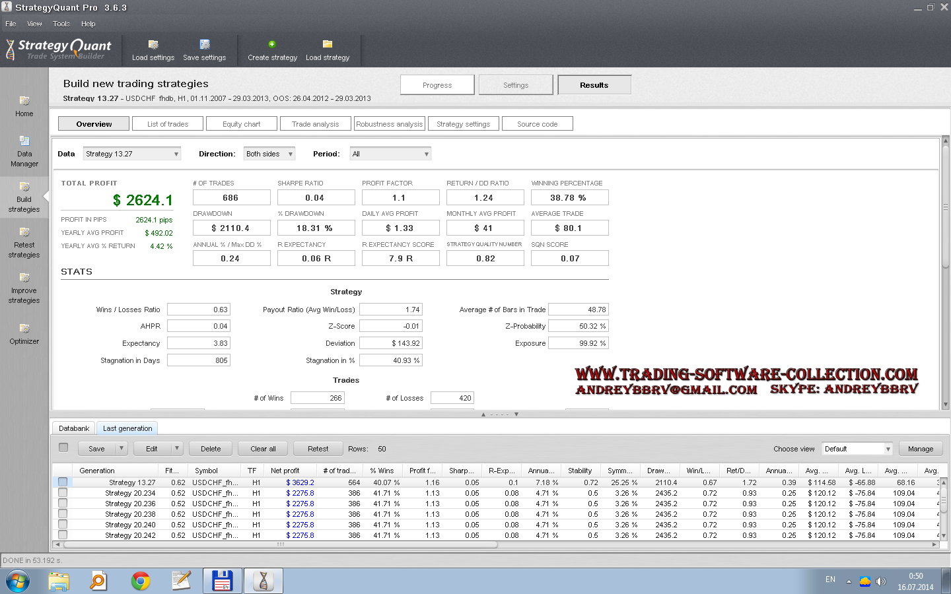Click the Create strategy icon
This screenshot has height=594, width=951.
pyautogui.click(x=272, y=44)
